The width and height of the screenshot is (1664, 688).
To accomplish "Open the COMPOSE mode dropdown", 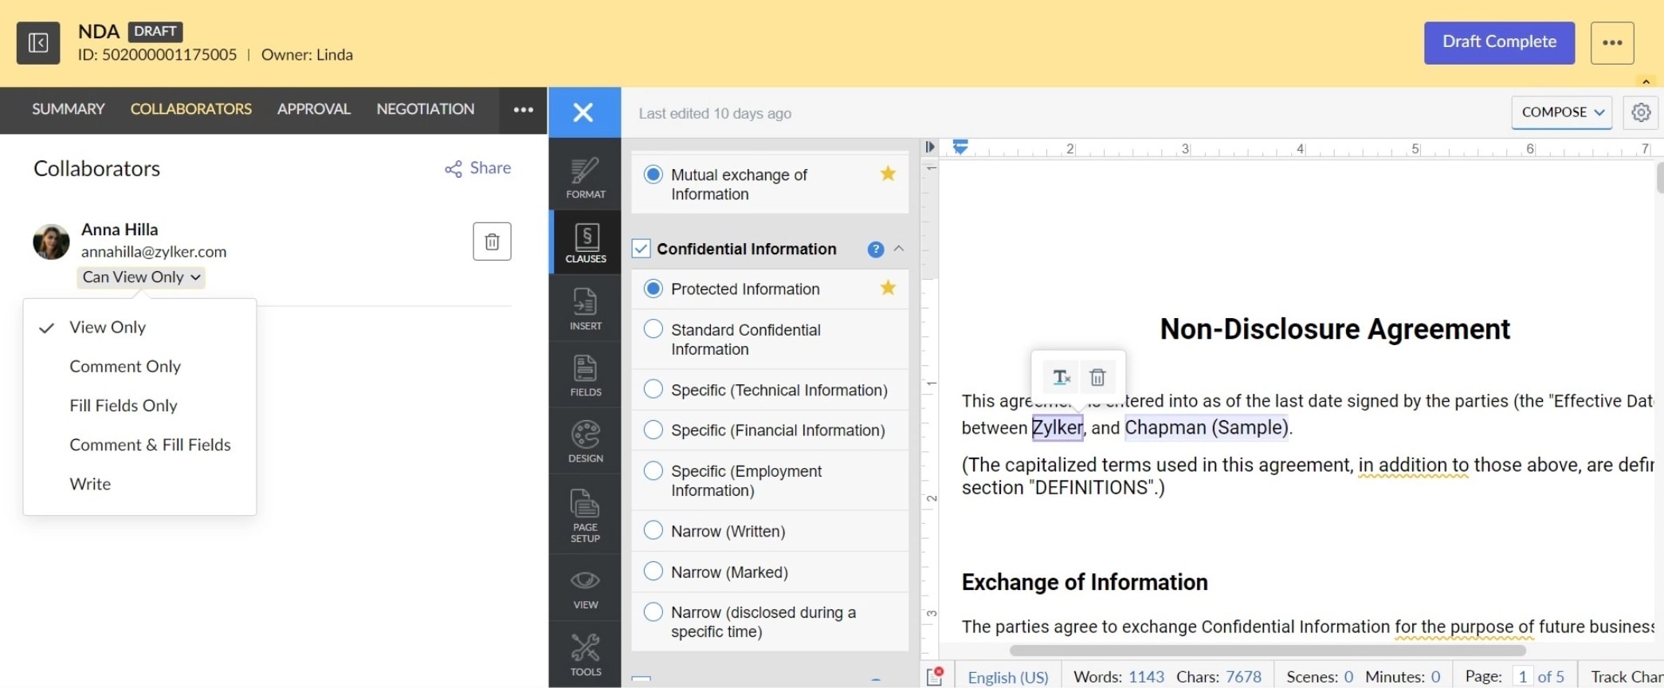I will pos(1561,112).
